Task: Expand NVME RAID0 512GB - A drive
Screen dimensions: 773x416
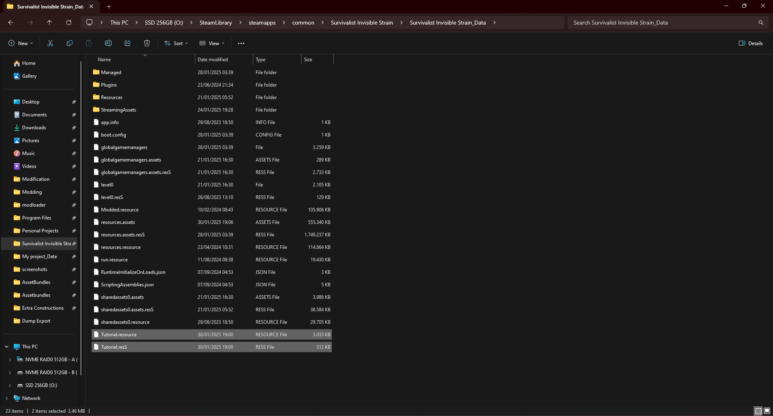Action: 10,360
